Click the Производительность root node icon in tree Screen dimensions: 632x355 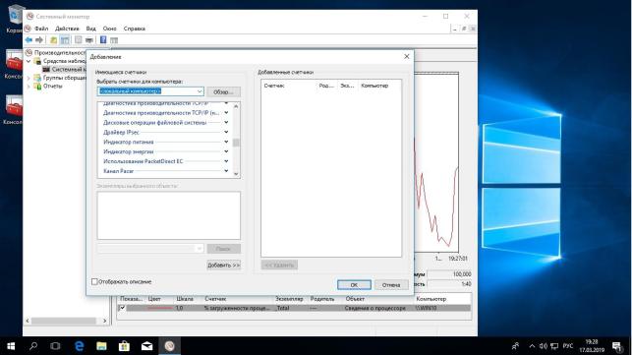(29, 52)
